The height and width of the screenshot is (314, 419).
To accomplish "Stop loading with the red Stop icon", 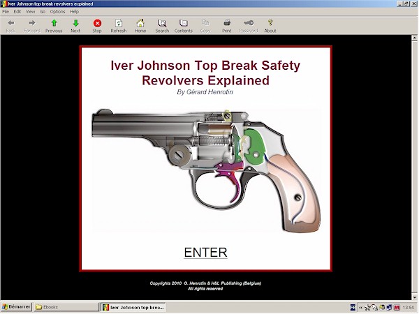I will click(97, 23).
